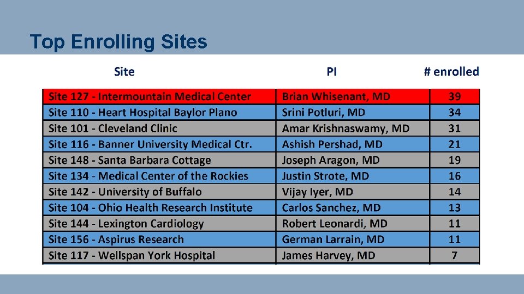This screenshot has height=294, width=524.
Task: Select Site 116 Banner University Medical Ctr.
Action: pyautogui.click(x=150, y=144)
